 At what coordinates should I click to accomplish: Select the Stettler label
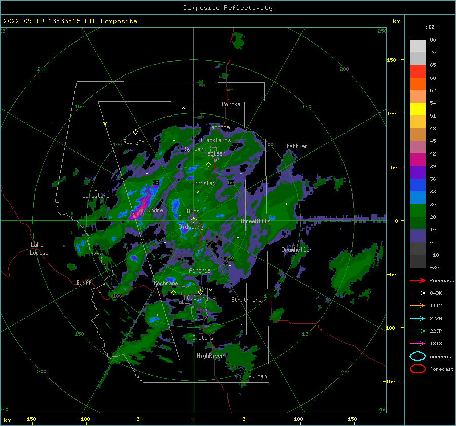coord(295,146)
